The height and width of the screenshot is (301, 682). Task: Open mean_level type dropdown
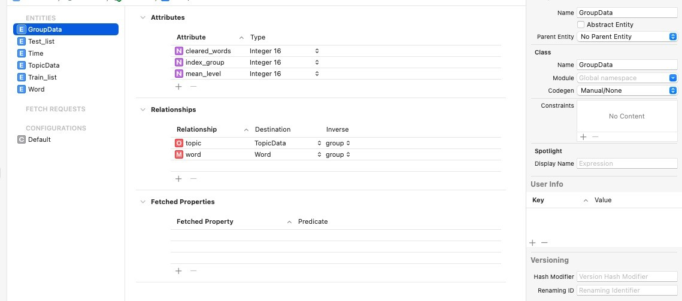[317, 74]
